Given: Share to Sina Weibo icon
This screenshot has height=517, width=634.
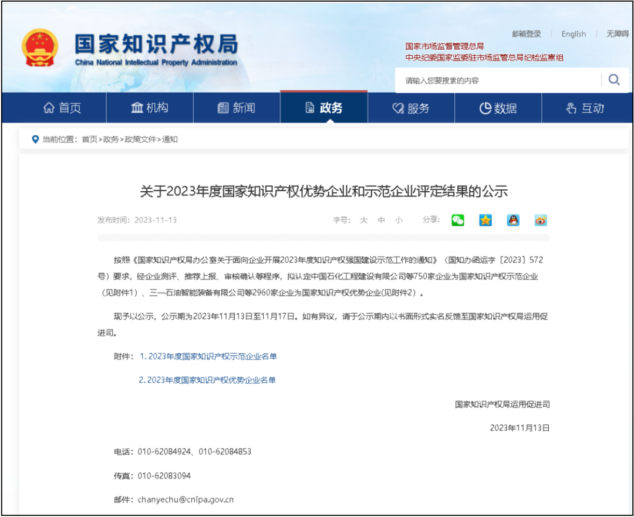Looking at the screenshot, I should tap(539, 220).
